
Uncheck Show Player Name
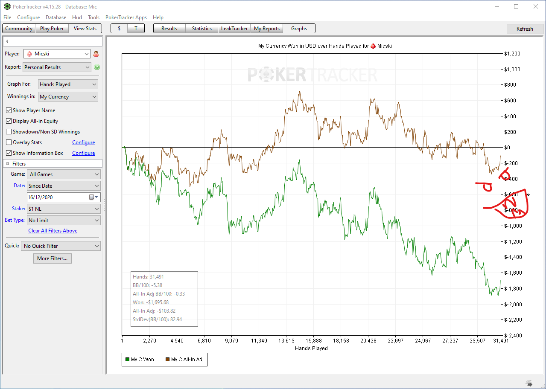[9, 110]
